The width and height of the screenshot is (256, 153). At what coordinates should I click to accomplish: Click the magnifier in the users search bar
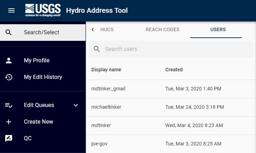click(97, 49)
